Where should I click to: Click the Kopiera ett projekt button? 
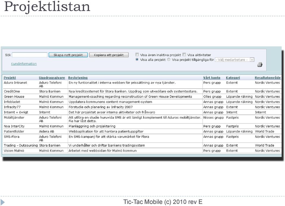click(x=109, y=55)
